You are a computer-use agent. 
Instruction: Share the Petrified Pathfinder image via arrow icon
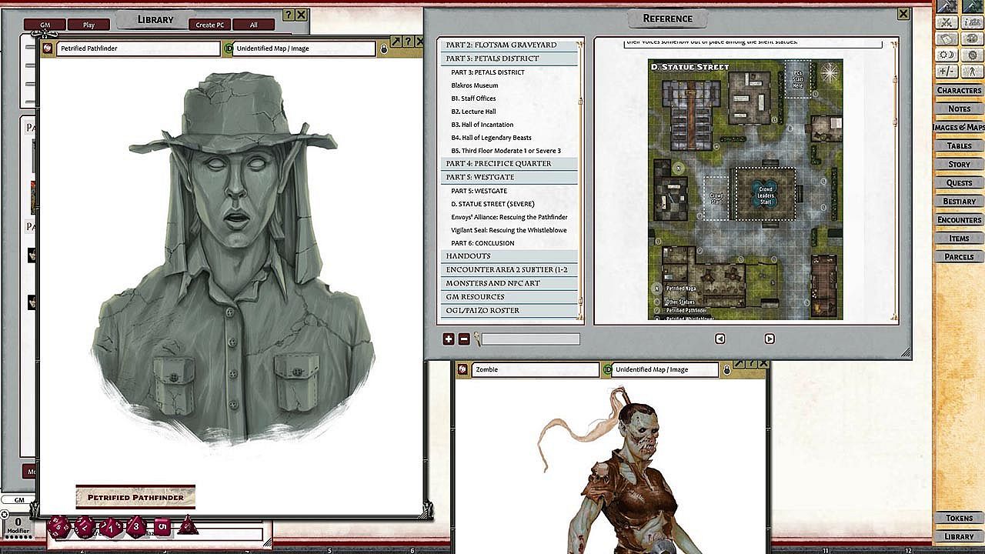396,42
